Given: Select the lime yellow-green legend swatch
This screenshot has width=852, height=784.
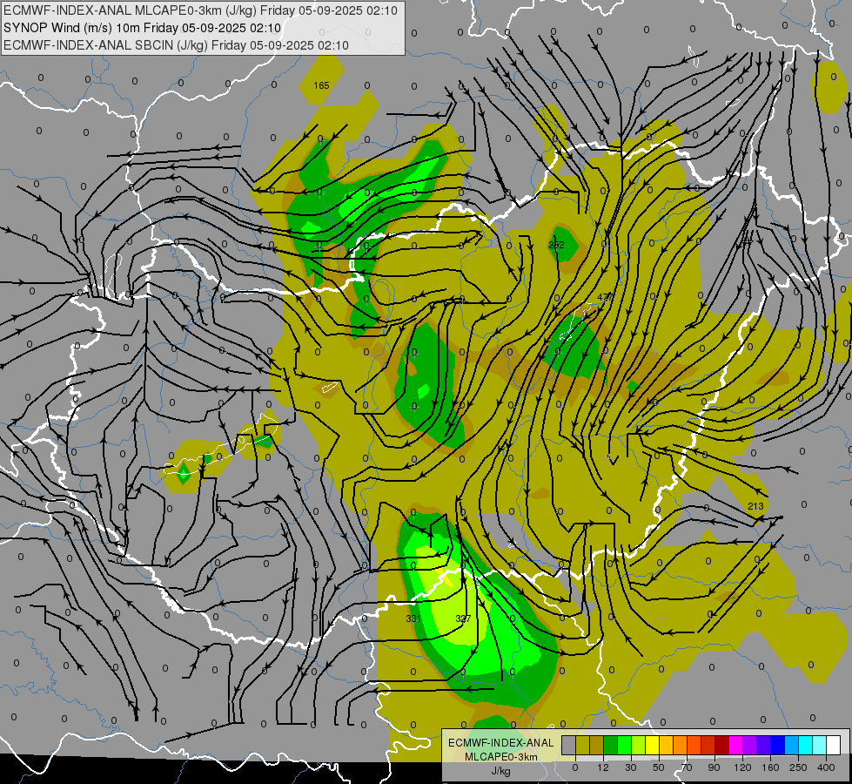Looking at the screenshot, I should [639, 745].
